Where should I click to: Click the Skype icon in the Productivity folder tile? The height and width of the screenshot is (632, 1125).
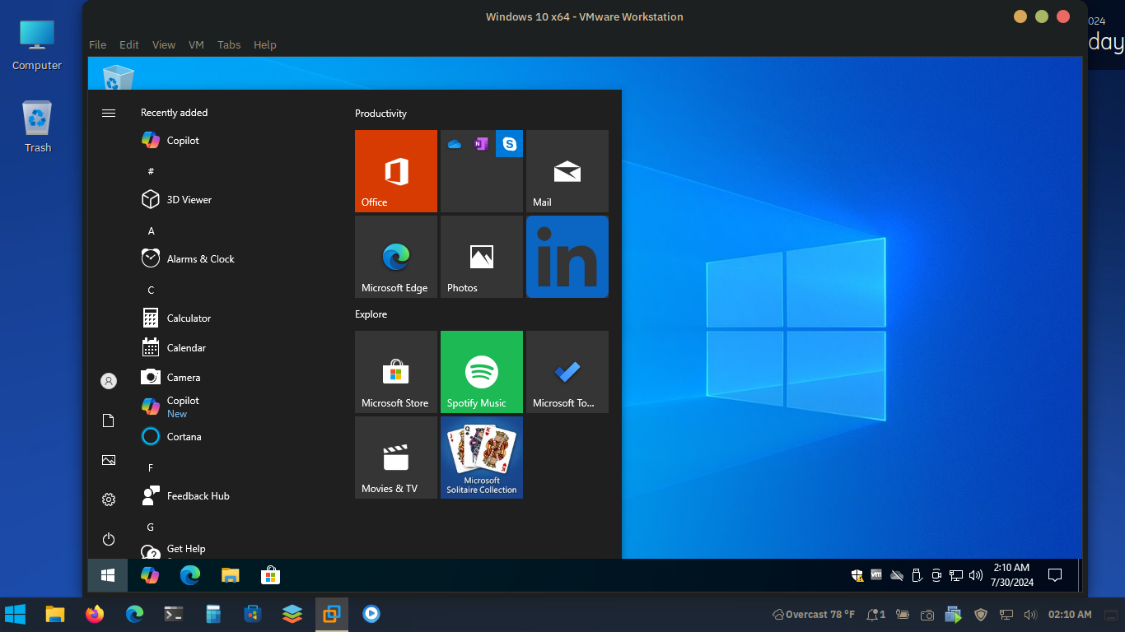(x=510, y=144)
